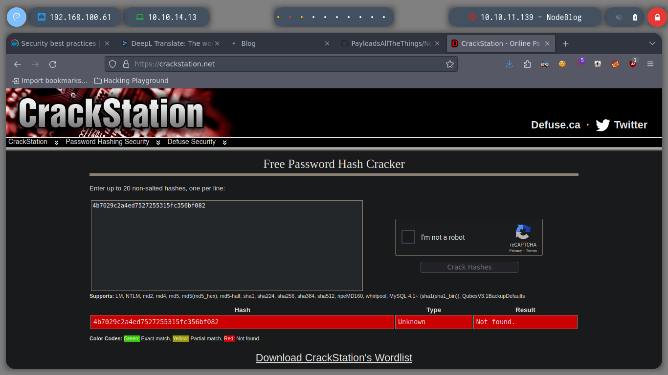Click the crackstation.net address bar
The height and width of the screenshot is (375, 668).
[x=281, y=64]
